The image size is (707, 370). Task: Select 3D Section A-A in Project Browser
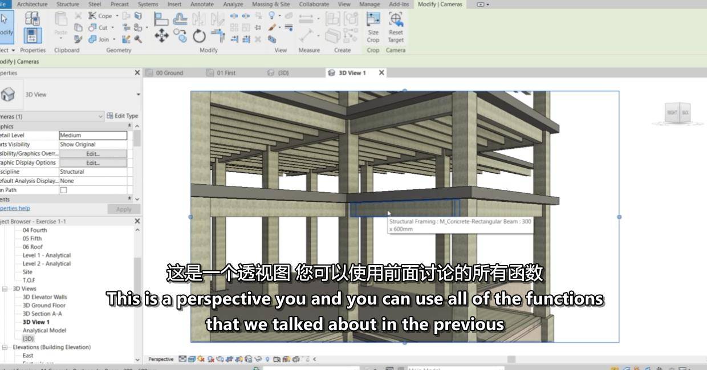42,314
